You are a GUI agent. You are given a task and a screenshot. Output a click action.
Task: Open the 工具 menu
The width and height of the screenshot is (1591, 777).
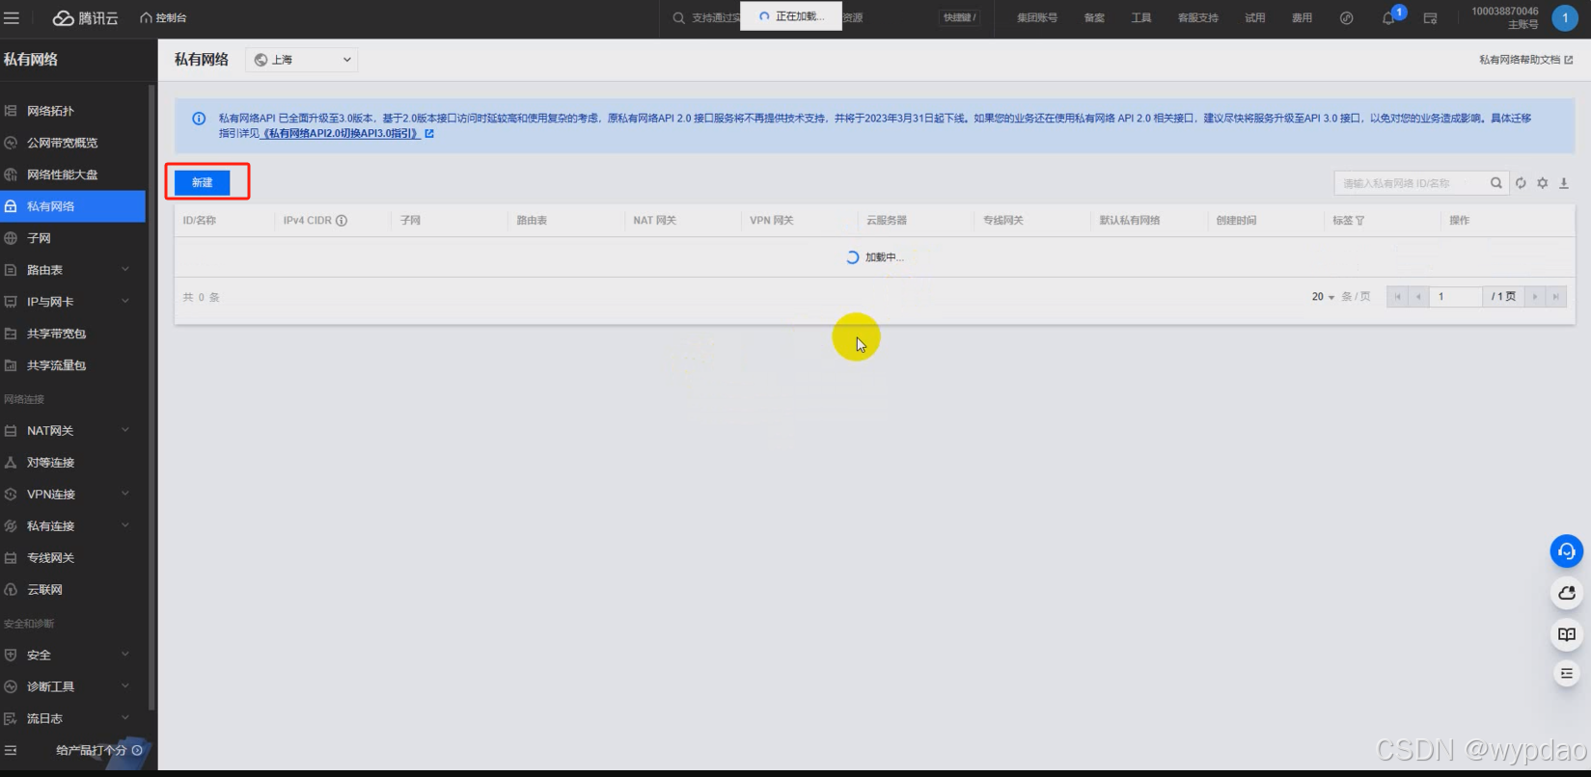coord(1141,17)
